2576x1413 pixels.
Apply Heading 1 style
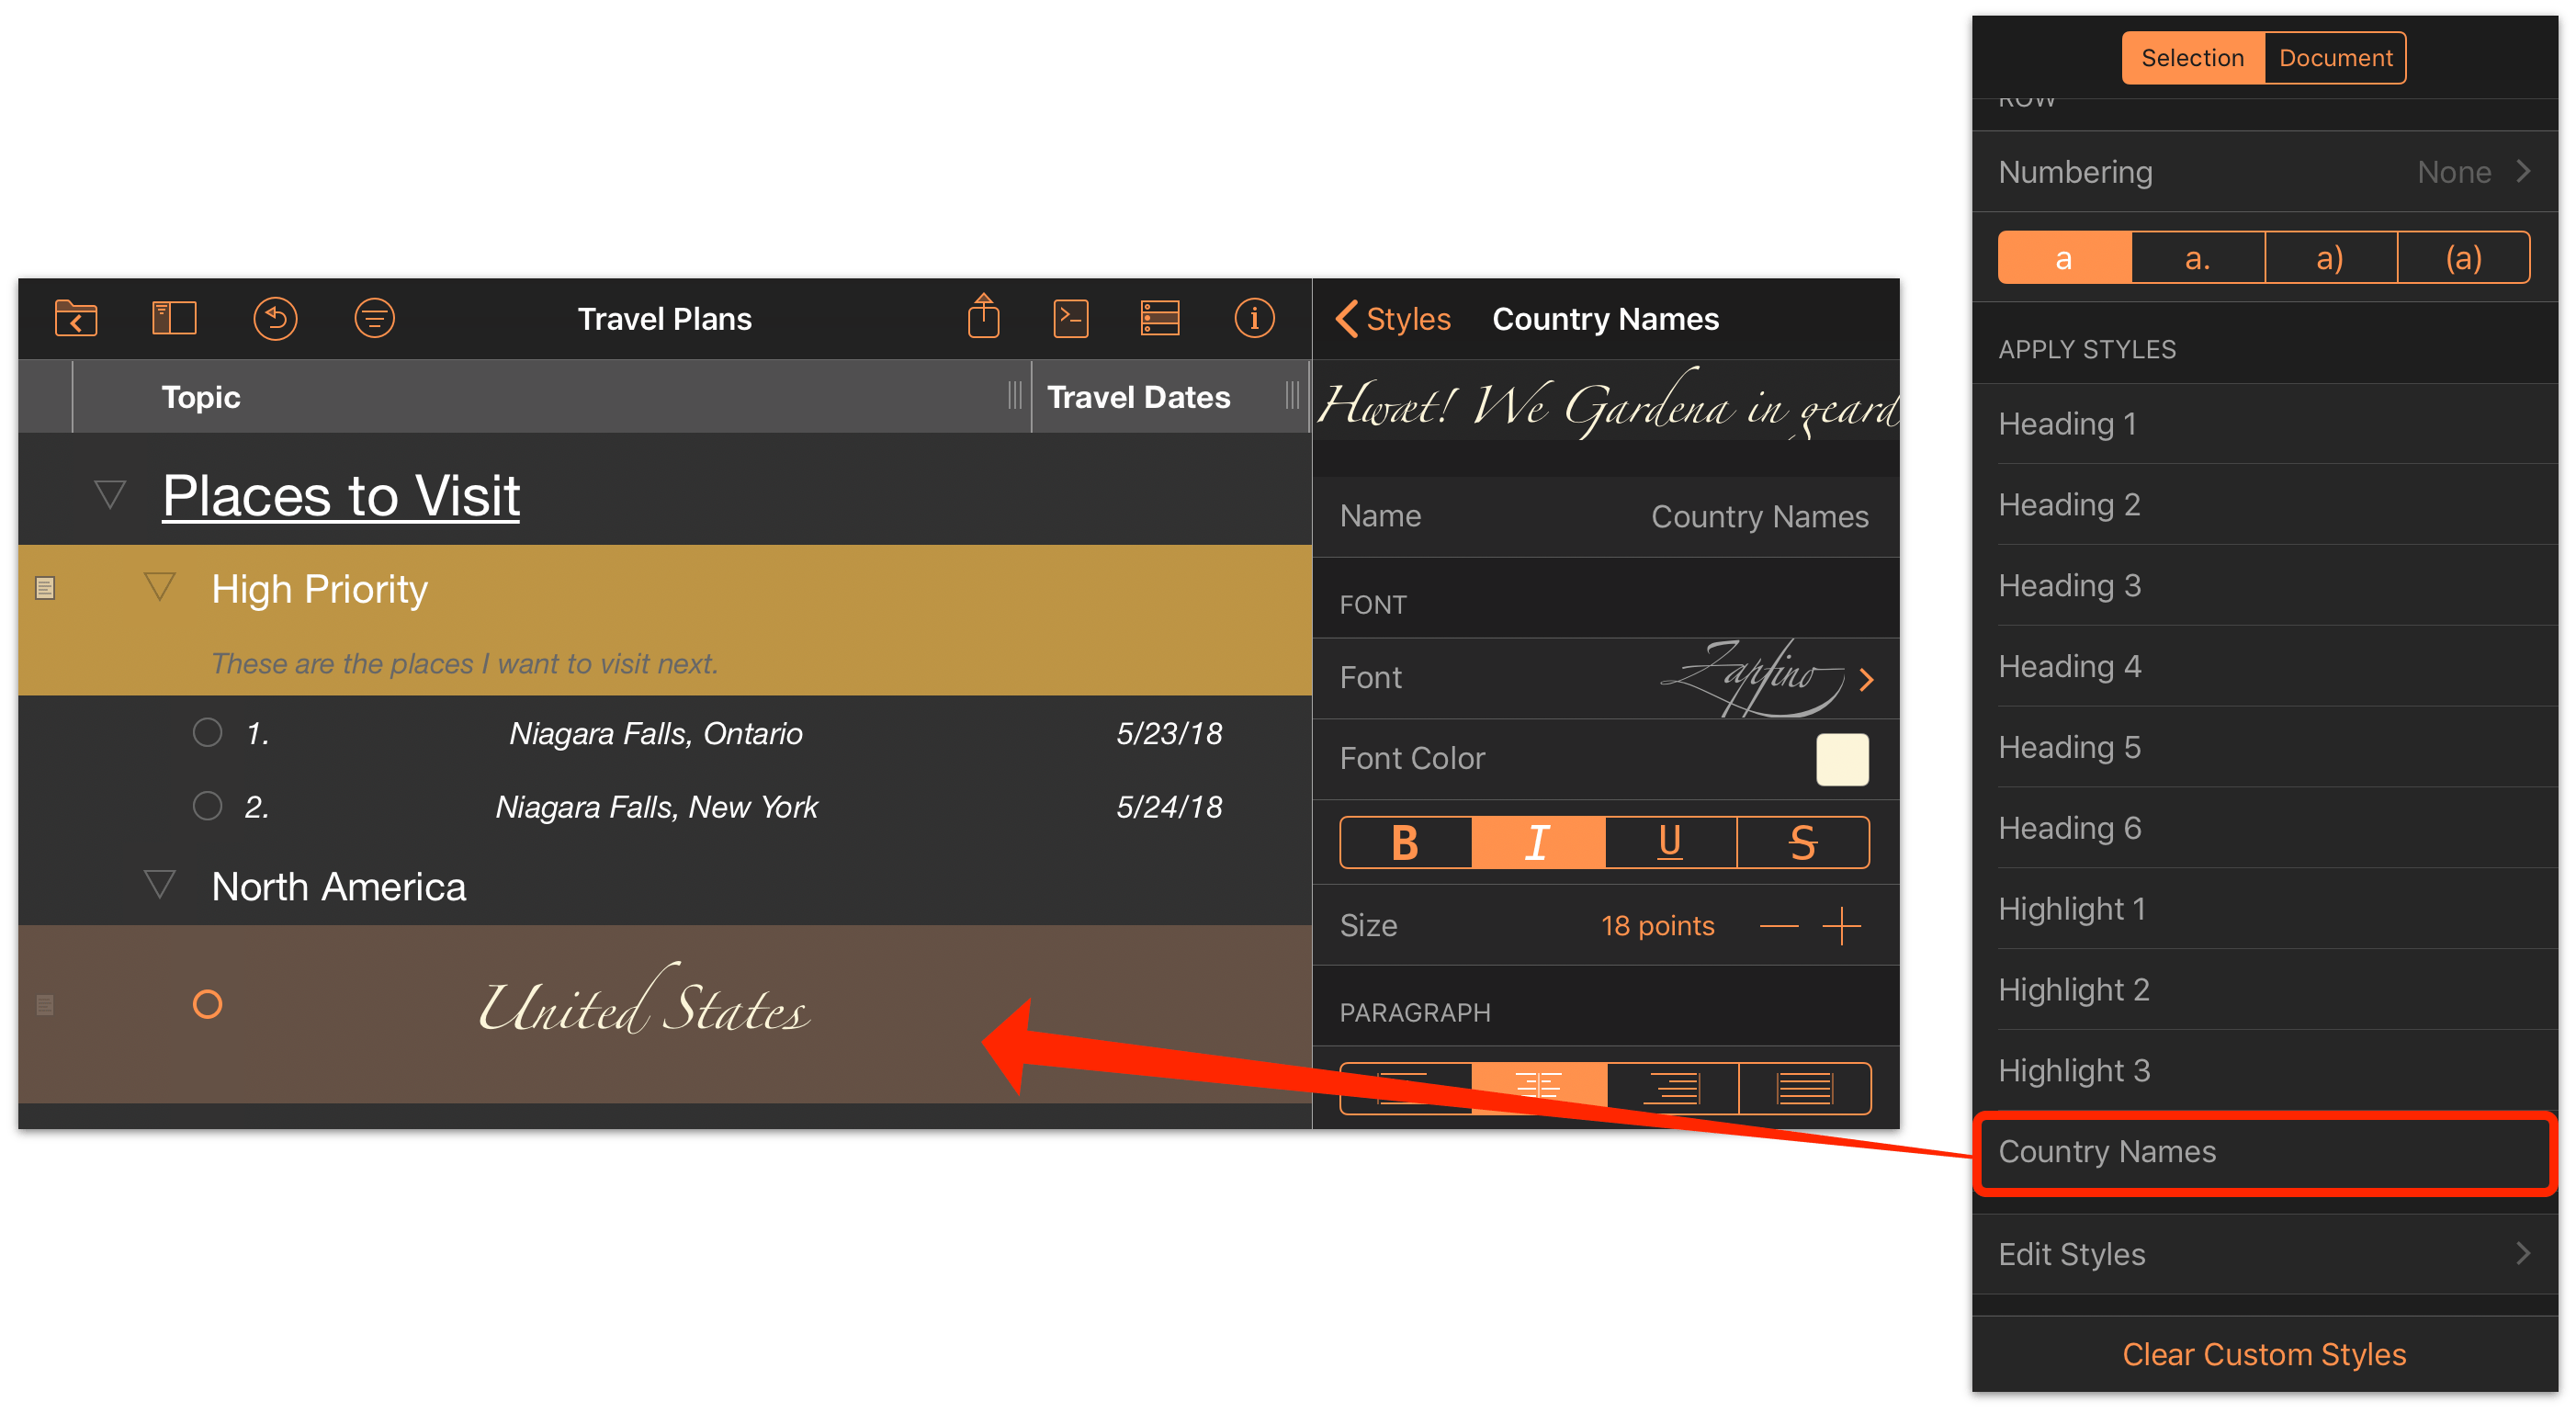pos(2264,423)
